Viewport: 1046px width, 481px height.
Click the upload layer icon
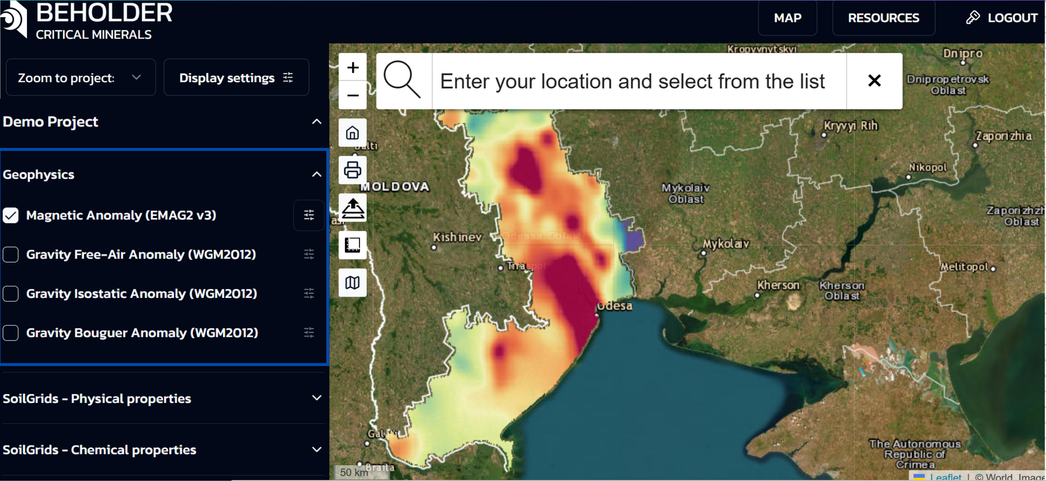352,208
